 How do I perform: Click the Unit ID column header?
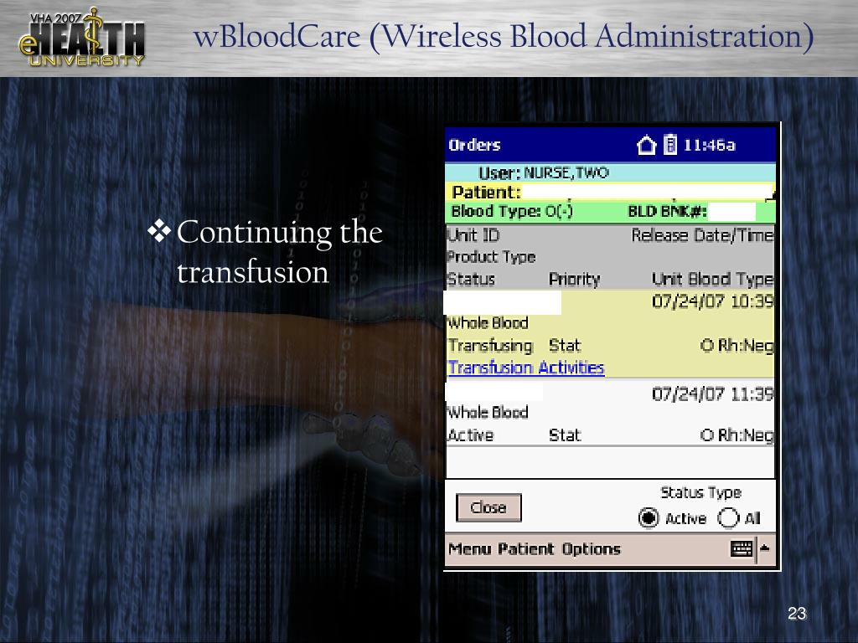pyautogui.click(x=473, y=235)
